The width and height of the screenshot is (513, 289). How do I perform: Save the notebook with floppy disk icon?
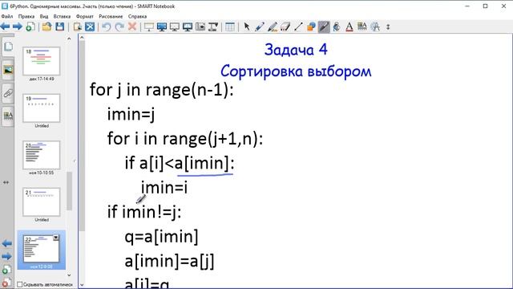59,26
